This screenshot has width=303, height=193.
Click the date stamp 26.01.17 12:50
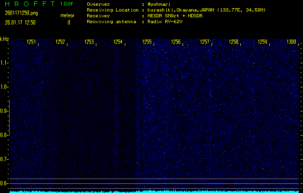pyautogui.click(x=20, y=23)
